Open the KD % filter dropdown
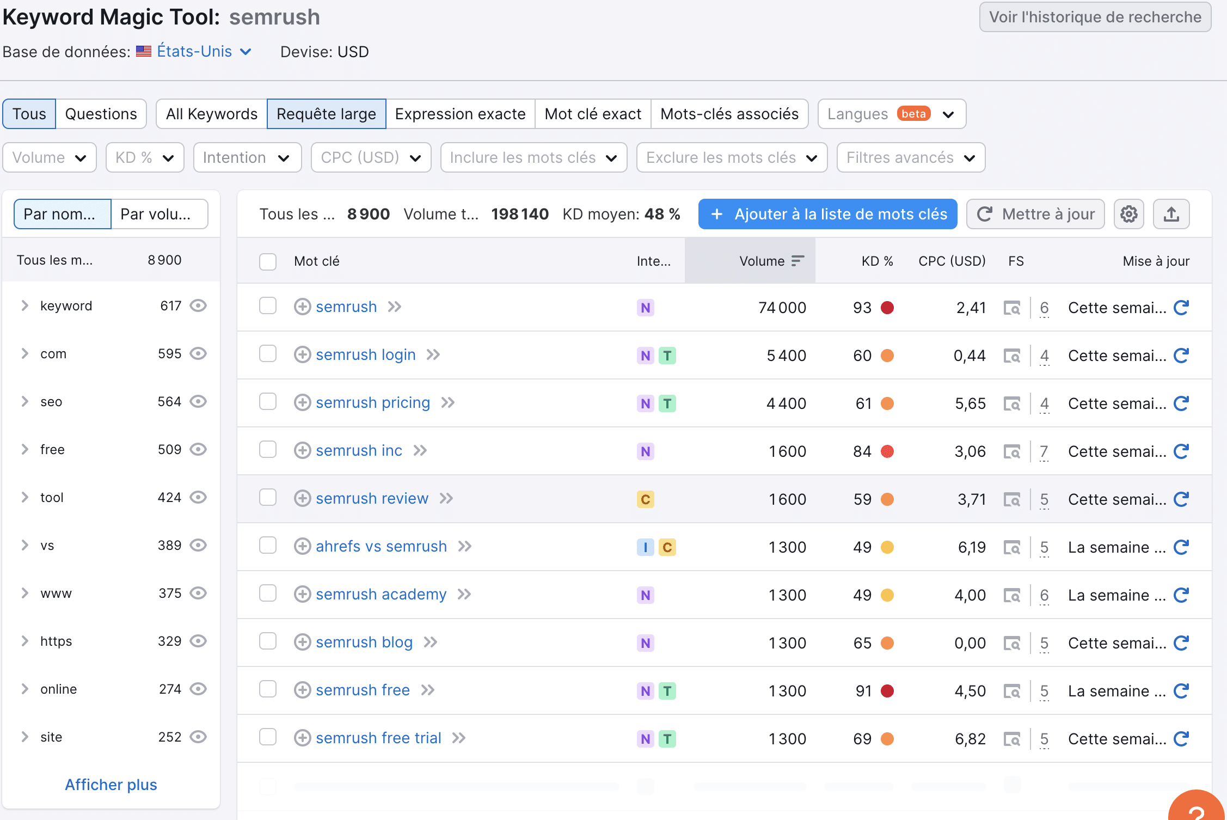Image resolution: width=1227 pixels, height=820 pixels. point(145,157)
